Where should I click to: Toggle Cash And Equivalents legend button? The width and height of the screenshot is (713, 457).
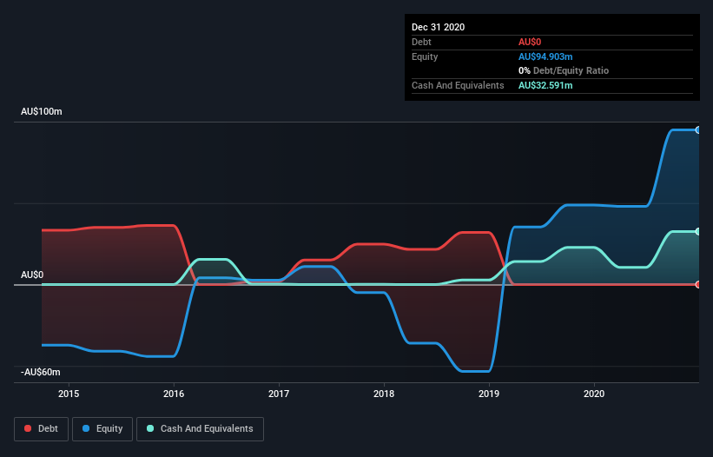tap(200, 429)
